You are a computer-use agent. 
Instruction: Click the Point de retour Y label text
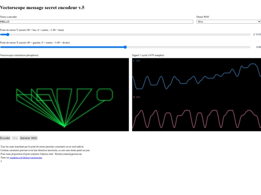click(32, 30)
